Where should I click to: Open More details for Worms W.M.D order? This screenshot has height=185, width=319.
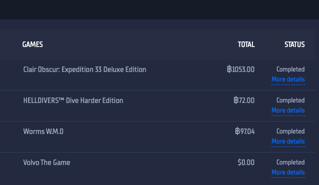288,141
